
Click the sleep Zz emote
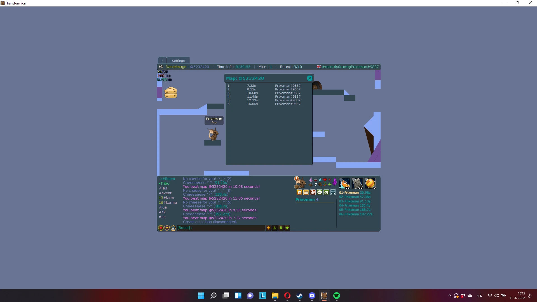coord(316,184)
